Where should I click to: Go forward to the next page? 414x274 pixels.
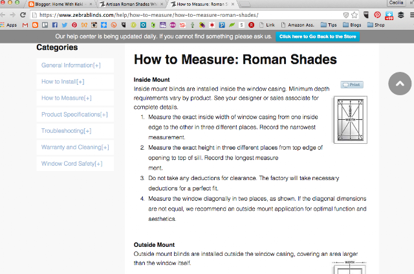[x=12, y=15]
